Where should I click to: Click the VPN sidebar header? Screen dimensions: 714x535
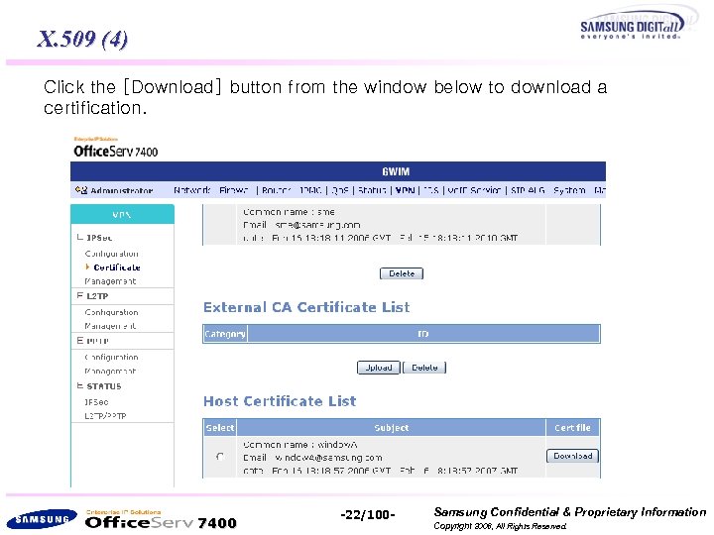coord(122,214)
